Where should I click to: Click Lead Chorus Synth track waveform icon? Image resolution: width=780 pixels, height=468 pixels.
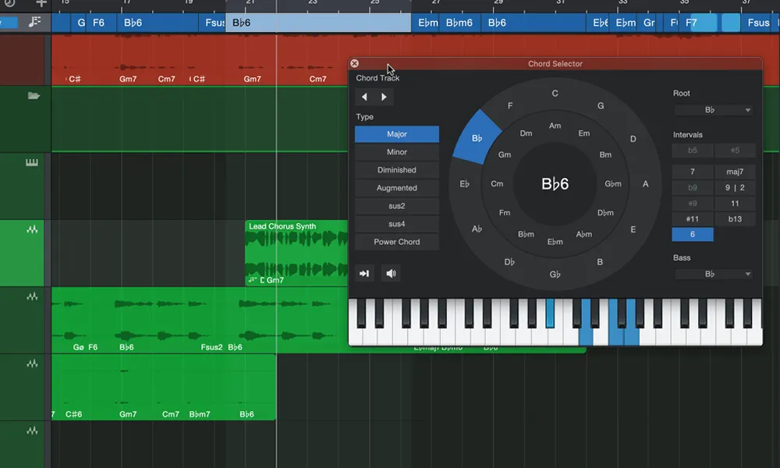click(x=32, y=229)
